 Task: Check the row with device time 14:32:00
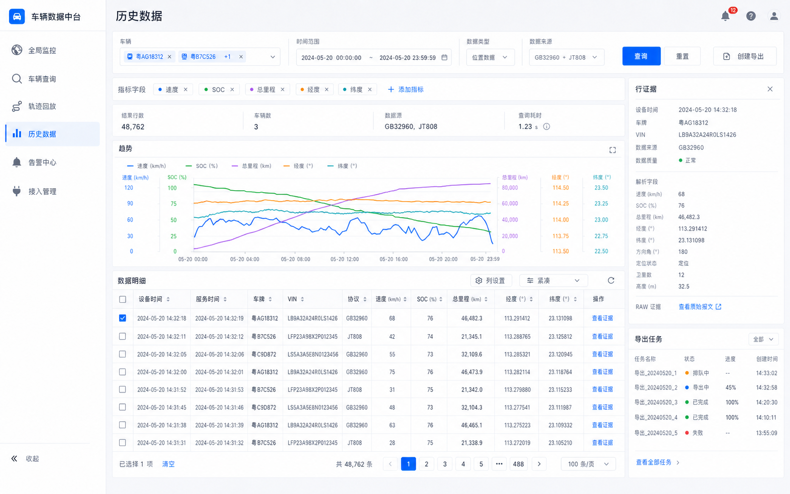pyautogui.click(x=123, y=372)
